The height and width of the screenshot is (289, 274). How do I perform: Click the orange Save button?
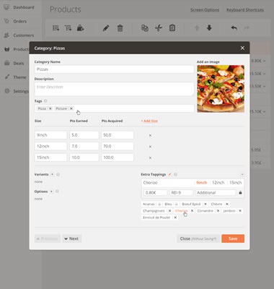233,238
